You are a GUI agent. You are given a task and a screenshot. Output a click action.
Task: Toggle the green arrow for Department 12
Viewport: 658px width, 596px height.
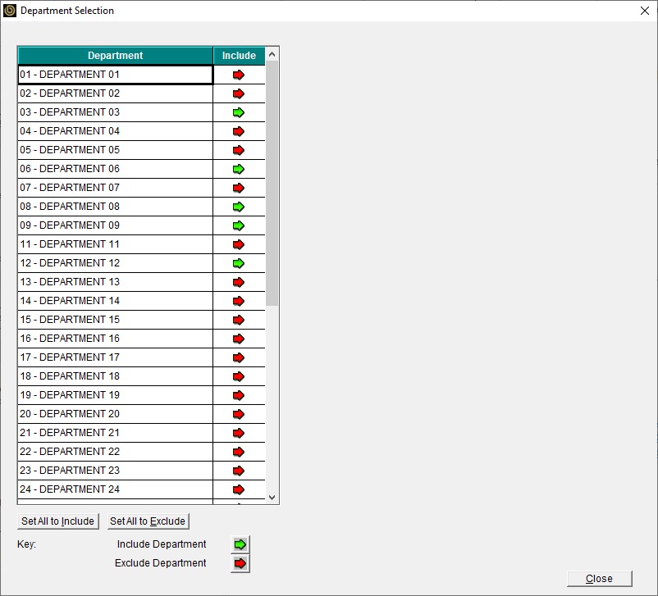239,263
